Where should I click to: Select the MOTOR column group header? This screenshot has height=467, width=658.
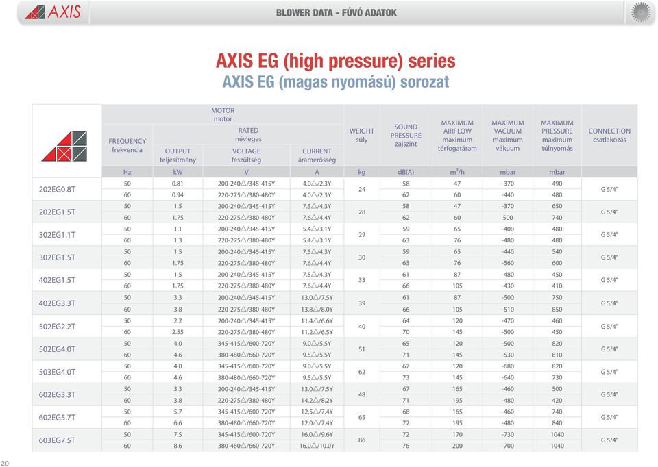pyautogui.click(x=222, y=114)
